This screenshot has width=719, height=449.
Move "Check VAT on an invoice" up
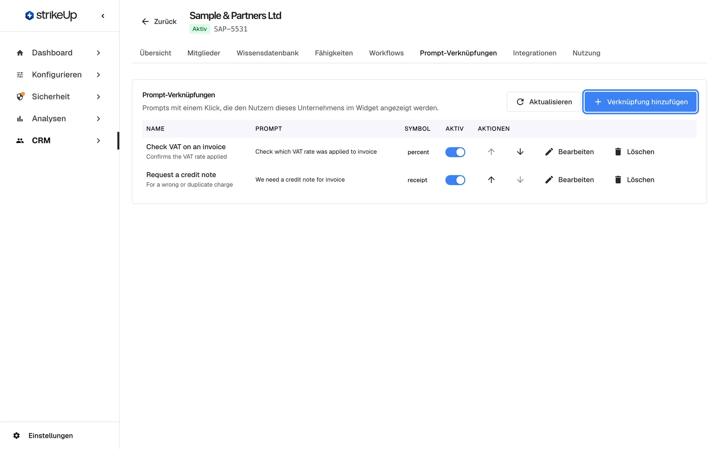pyautogui.click(x=491, y=152)
